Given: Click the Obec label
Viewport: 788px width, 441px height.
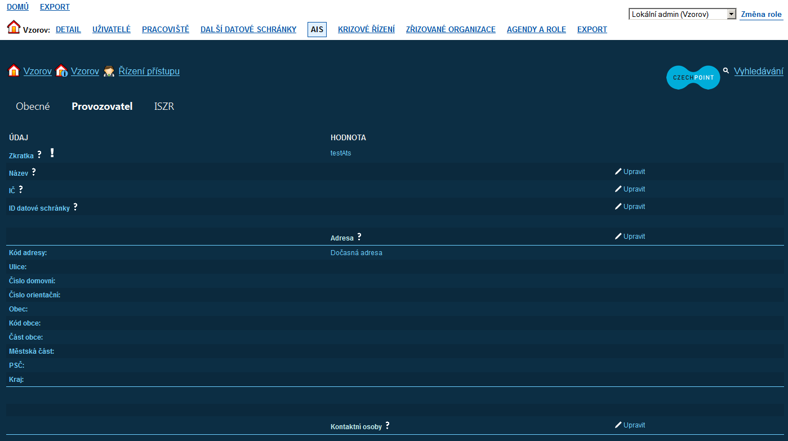Looking at the screenshot, I should (x=19, y=309).
